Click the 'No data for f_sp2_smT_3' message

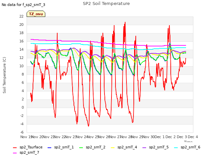(x=23, y=5)
